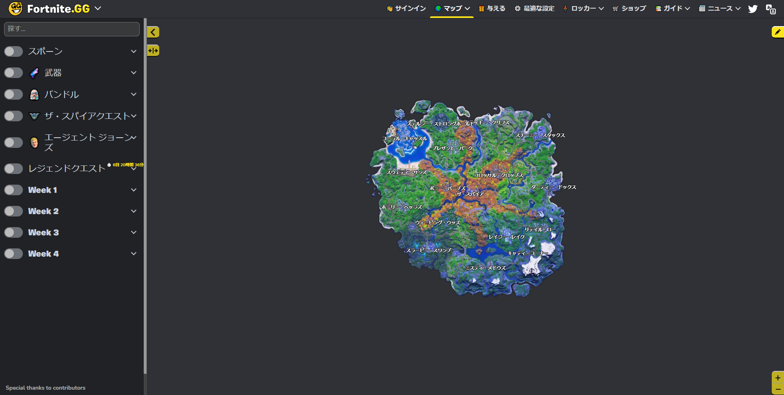Open the Fortnite.GG title dropdown arrow
784x395 pixels.
(x=98, y=8)
